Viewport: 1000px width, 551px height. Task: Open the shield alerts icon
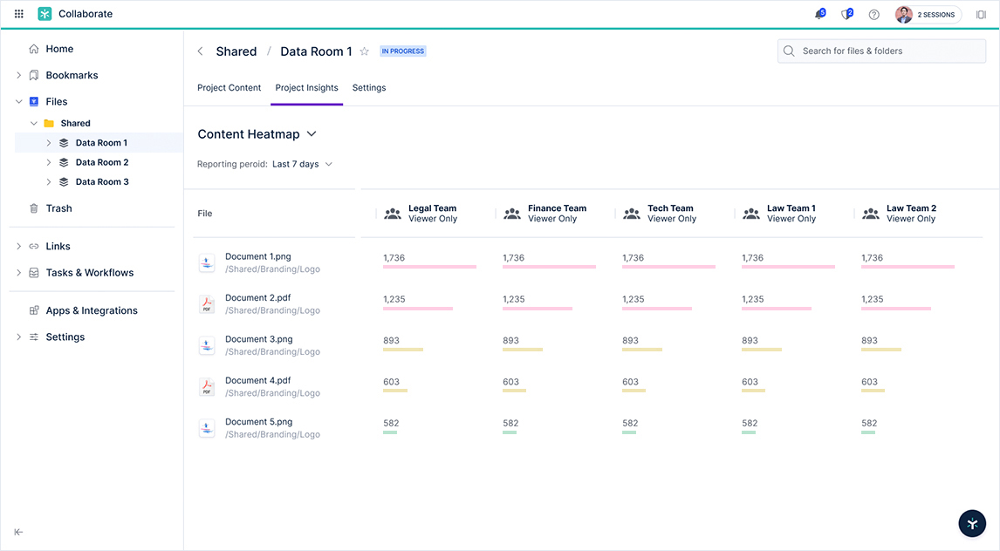846,15
